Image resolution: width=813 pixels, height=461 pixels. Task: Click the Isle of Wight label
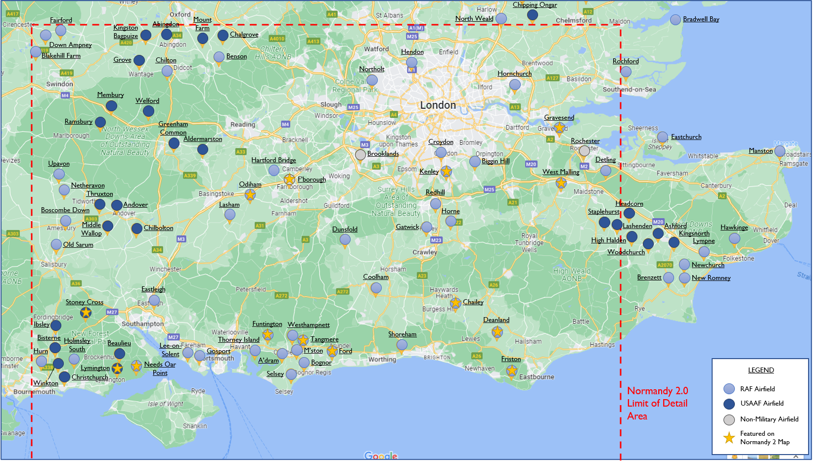pyautogui.click(x=165, y=404)
